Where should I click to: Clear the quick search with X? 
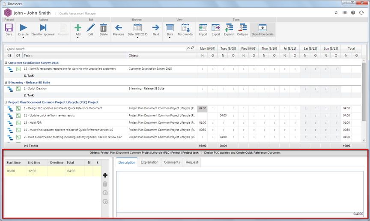pos(188,48)
